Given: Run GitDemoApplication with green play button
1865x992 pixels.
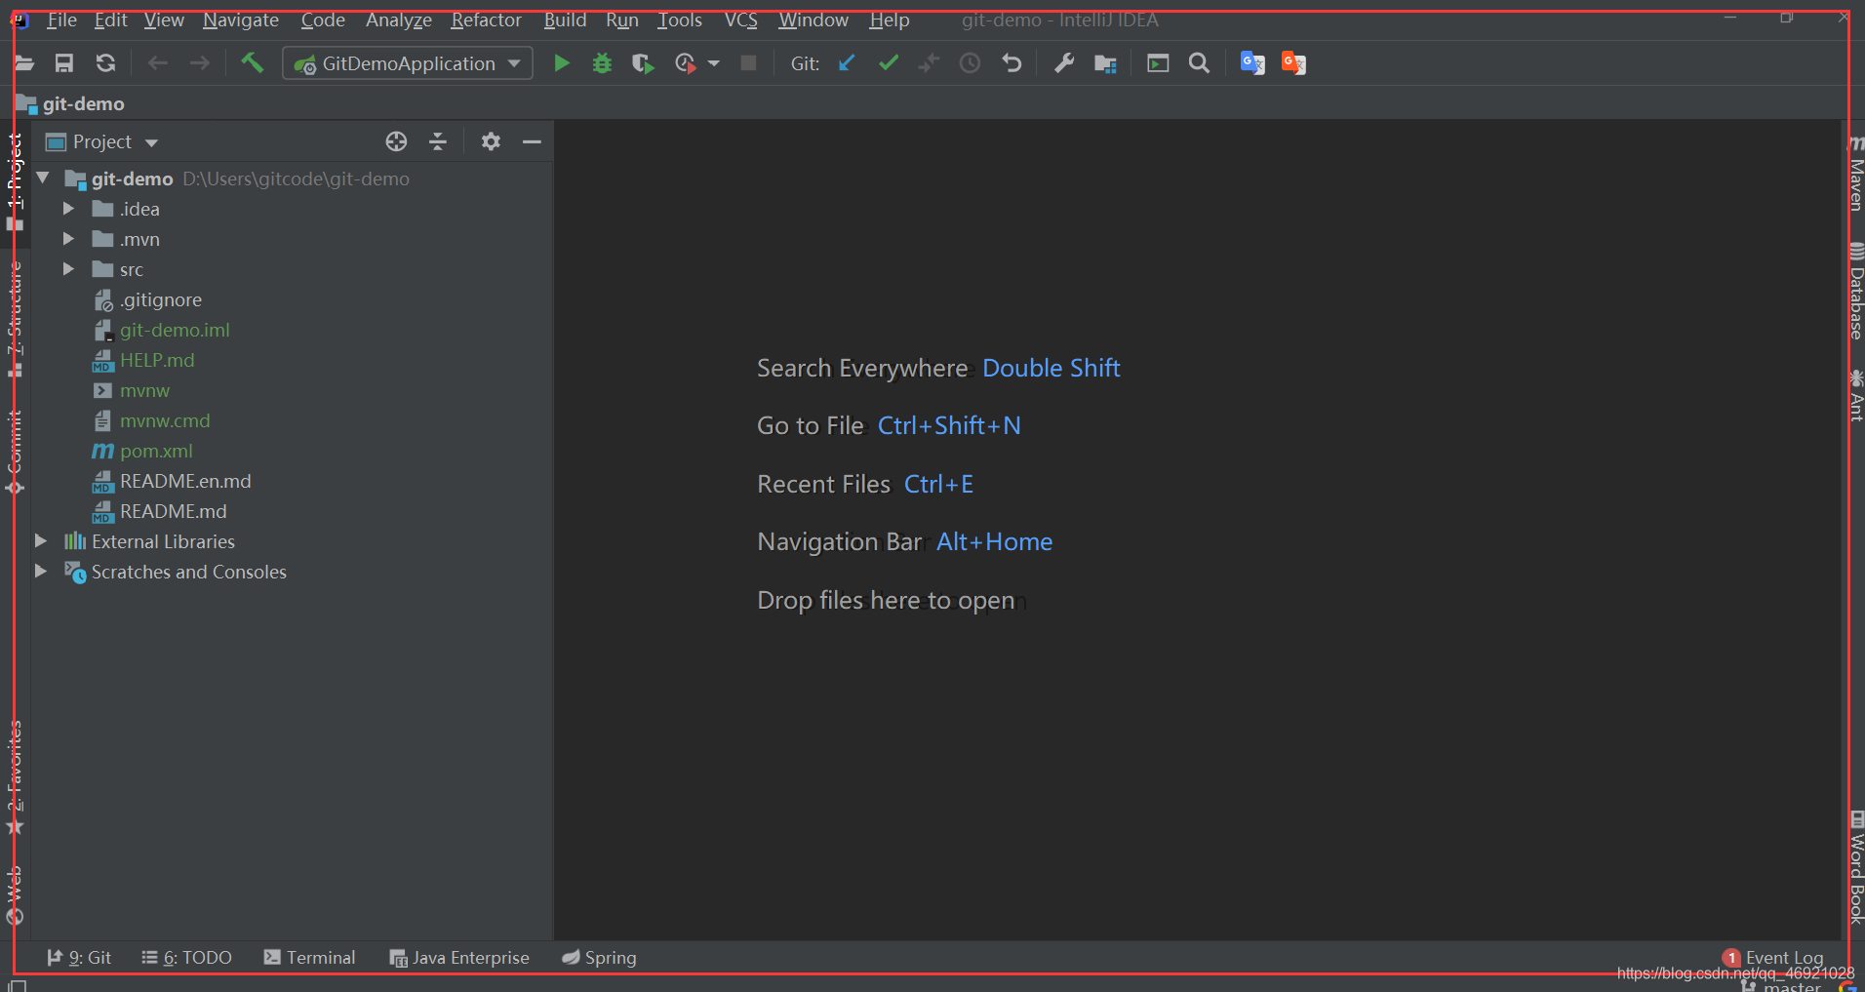Looking at the screenshot, I should [x=561, y=63].
